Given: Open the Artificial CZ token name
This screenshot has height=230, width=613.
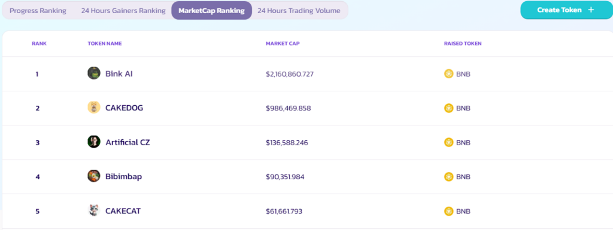Looking at the screenshot, I should tap(128, 142).
